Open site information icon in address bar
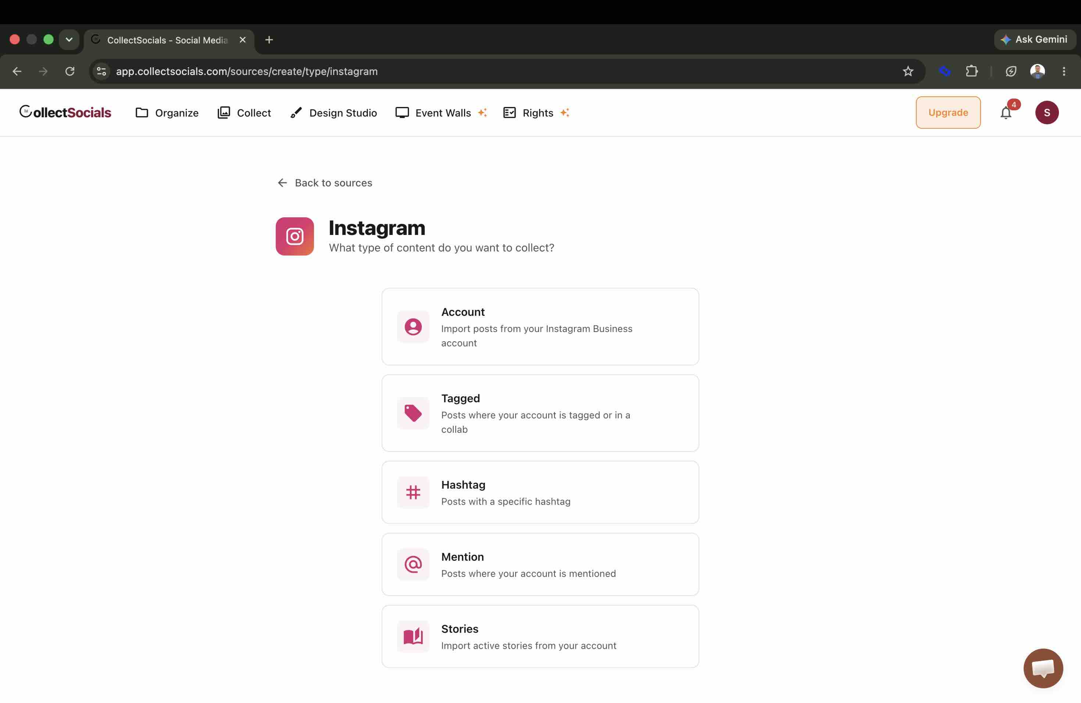The width and height of the screenshot is (1081, 703). [x=102, y=71]
